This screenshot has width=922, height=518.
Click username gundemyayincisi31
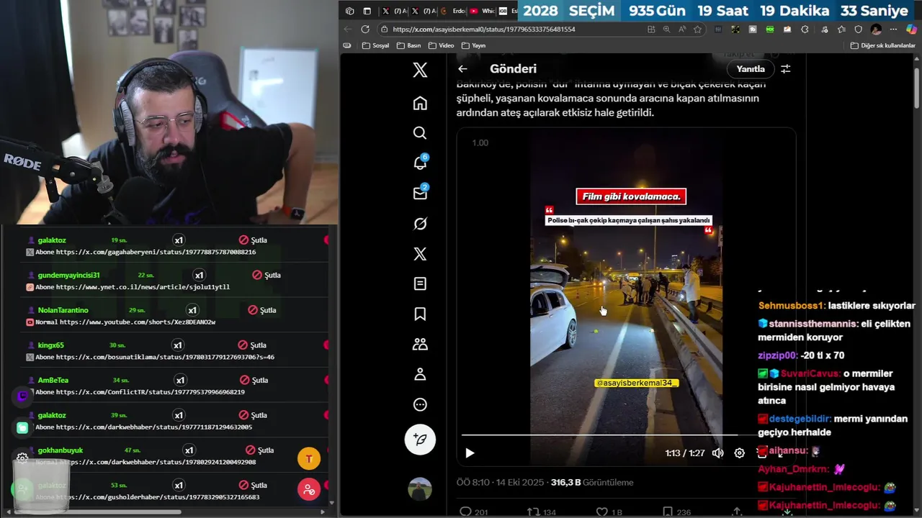69,275
